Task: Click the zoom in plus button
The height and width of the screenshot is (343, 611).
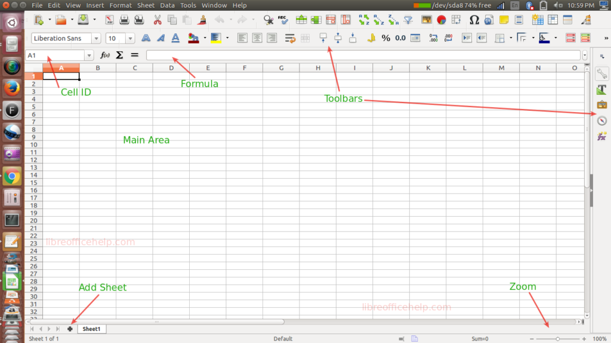Action: click(584, 339)
